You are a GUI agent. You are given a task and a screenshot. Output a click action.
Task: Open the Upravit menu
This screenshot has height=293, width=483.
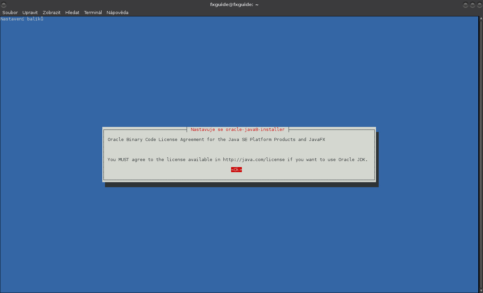[30, 12]
